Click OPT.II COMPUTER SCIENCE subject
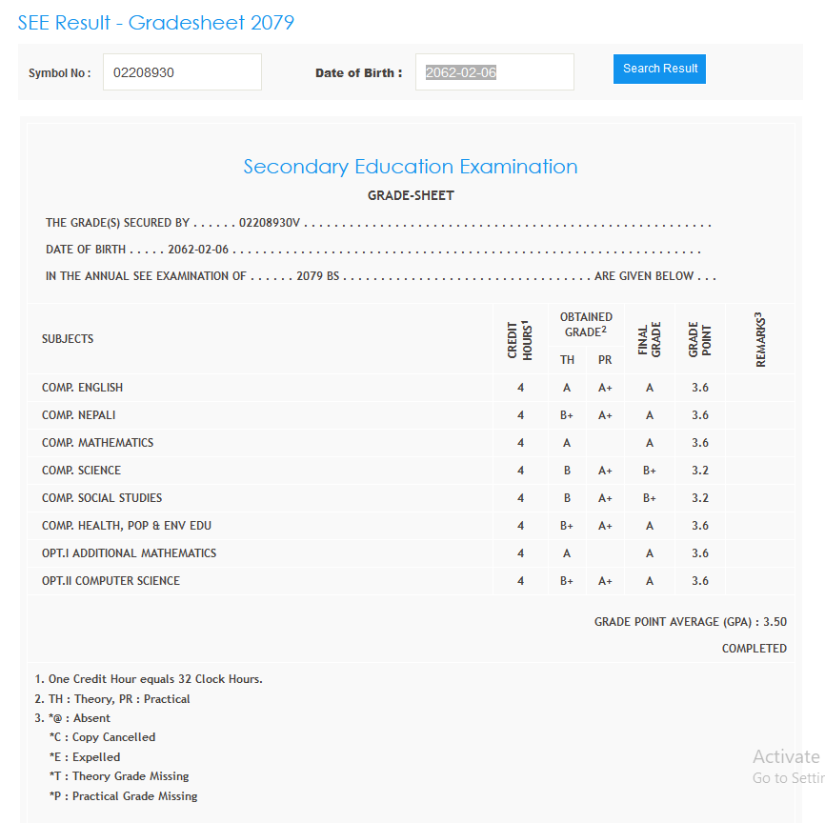This screenshot has width=825, height=823. (111, 581)
